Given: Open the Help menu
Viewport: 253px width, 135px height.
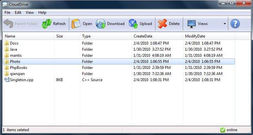Looking at the screenshot, I should click(x=42, y=13).
